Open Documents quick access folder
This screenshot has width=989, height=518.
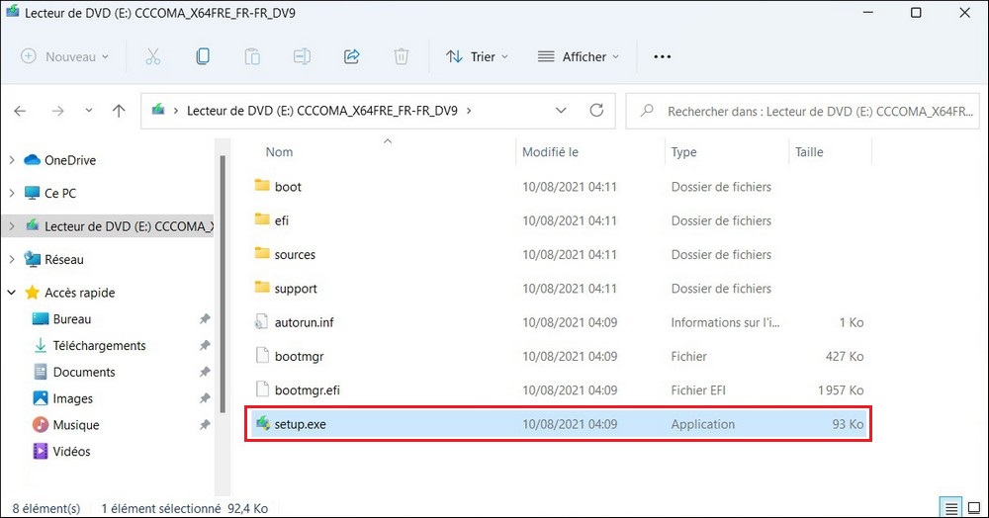click(x=84, y=372)
